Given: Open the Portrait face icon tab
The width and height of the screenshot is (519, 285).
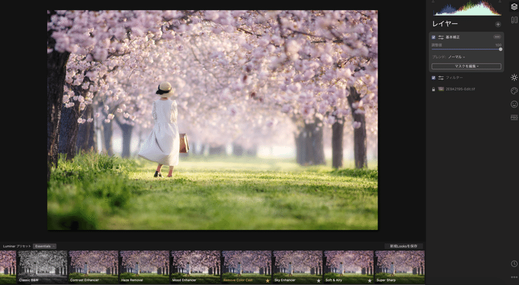Looking at the screenshot, I should pyautogui.click(x=514, y=104).
